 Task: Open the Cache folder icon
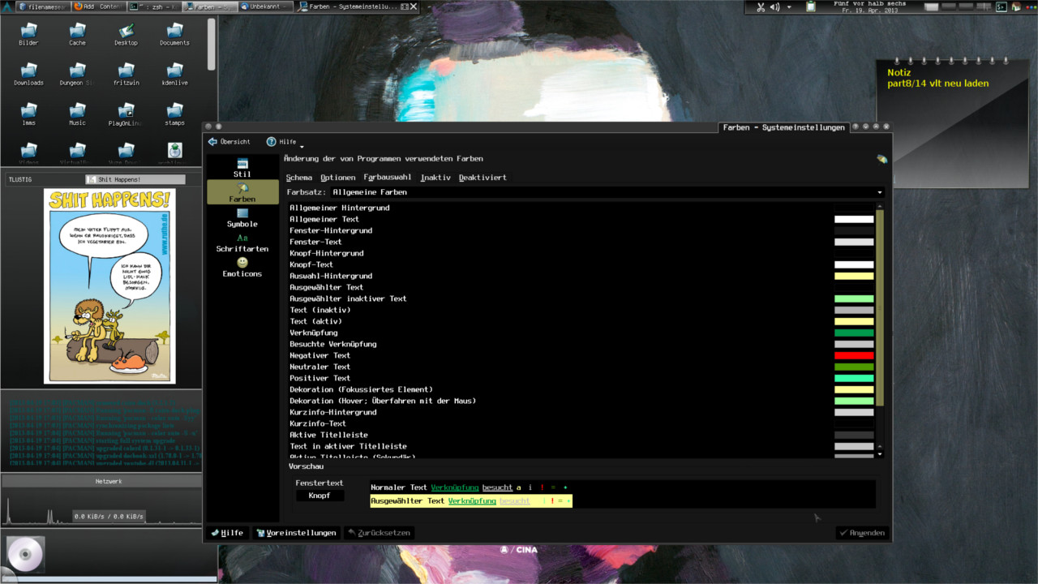point(77,34)
